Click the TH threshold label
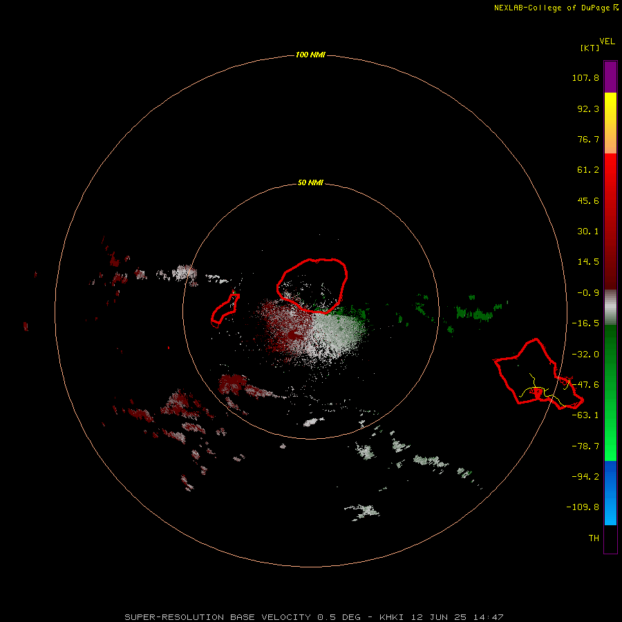The height and width of the screenshot is (622, 622). coord(594,538)
